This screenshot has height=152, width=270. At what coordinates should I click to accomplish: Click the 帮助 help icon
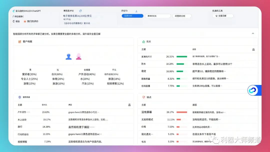point(14,21)
